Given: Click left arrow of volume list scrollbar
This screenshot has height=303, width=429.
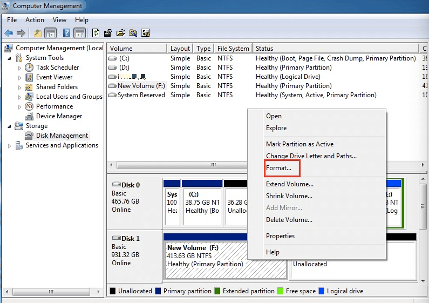Looking at the screenshot, I should click(111, 165).
